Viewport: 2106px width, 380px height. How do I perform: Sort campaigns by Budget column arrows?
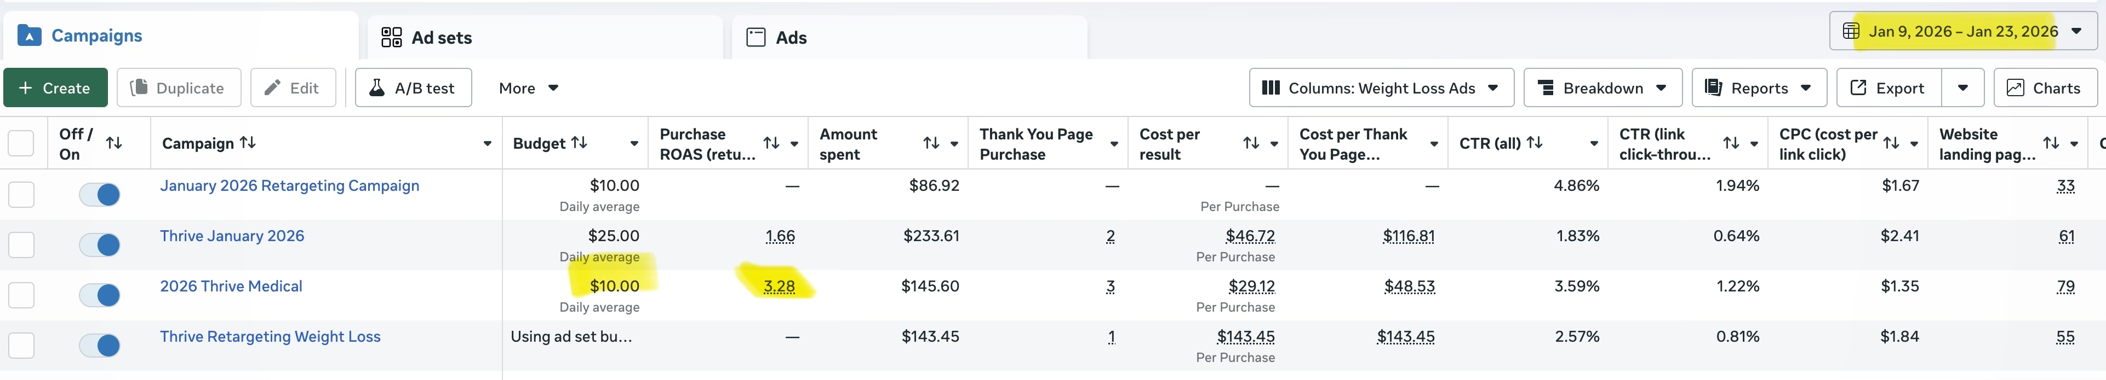[x=579, y=143]
